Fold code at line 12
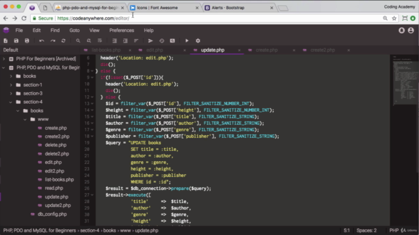This screenshot has width=419, height=235. [x=92, y=97]
